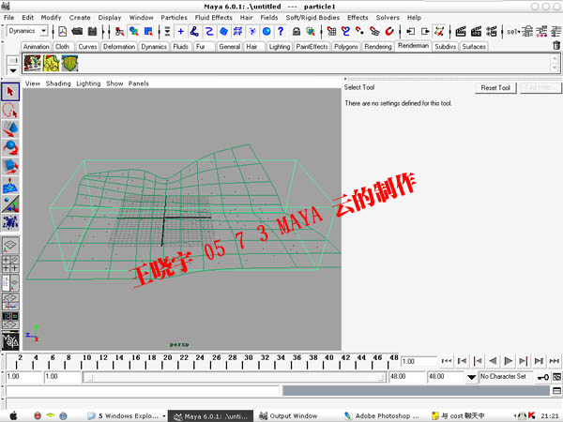Switch to single perspective view layout
This screenshot has width=563, height=422.
pyautogui.click(x=10, y=245)
